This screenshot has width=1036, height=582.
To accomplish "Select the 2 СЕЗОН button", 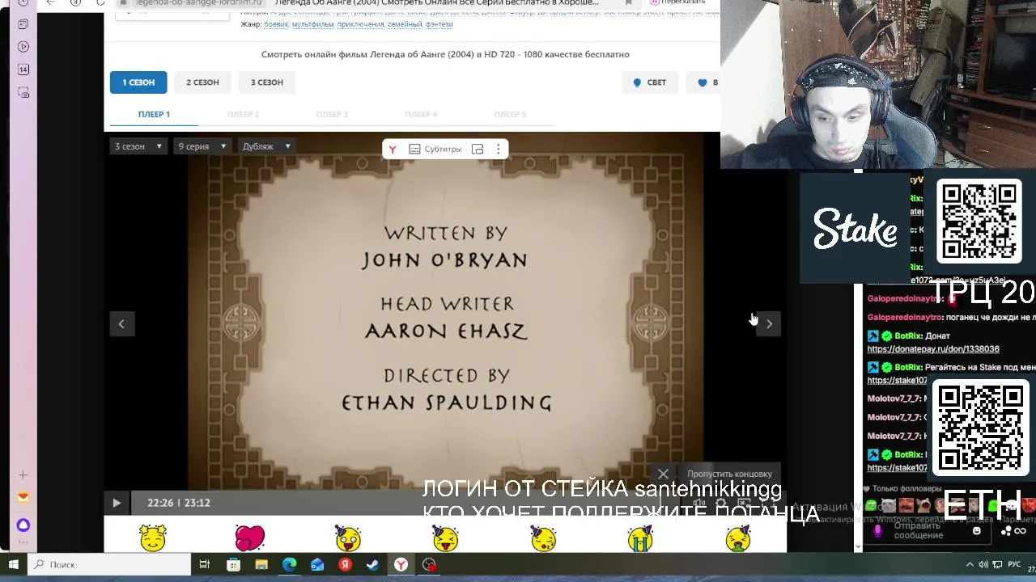I will [202, 82].
